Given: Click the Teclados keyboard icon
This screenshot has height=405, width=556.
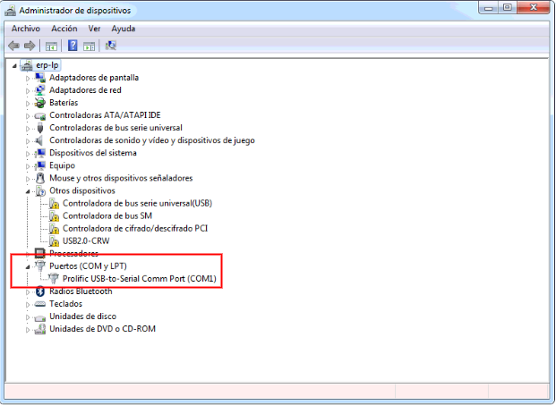Looking at the screenshot, I should [40, 304].
